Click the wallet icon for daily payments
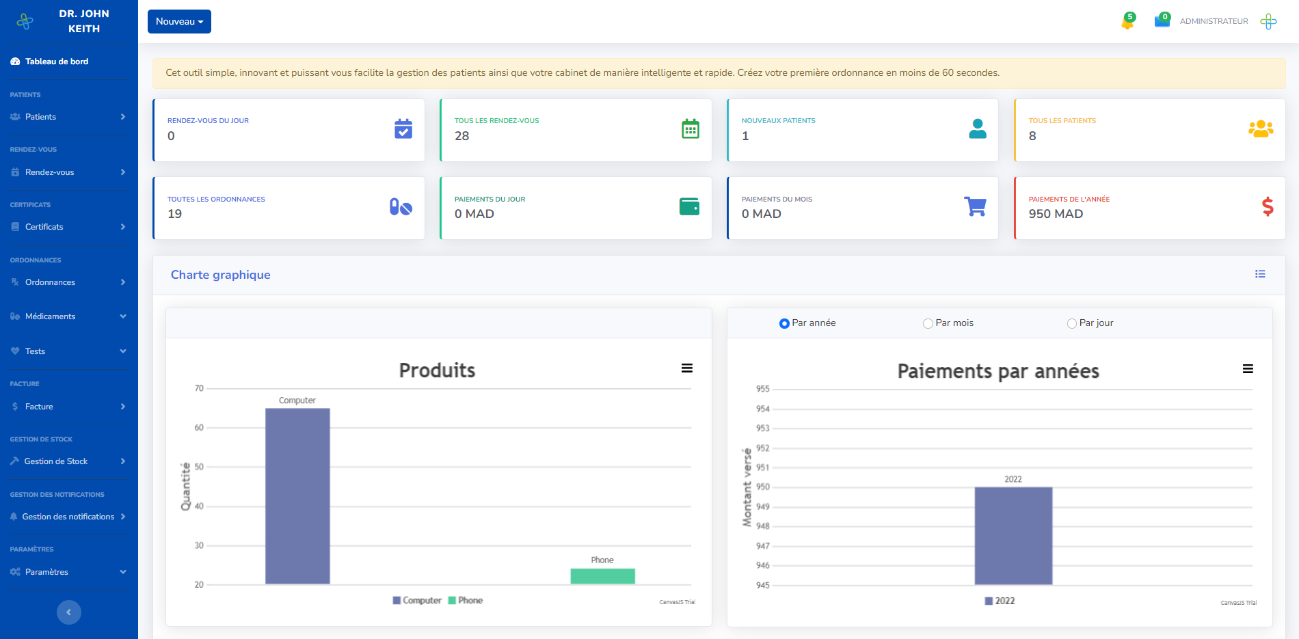 (x=689, y=206)
